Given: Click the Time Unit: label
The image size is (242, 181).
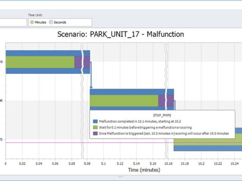Looking at the screenshot, I should (x=35, y=15).
